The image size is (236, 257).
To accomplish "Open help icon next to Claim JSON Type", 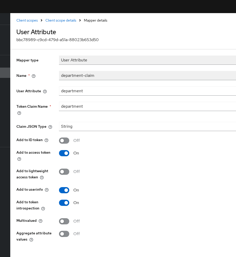I will click(x=50, y=127).
